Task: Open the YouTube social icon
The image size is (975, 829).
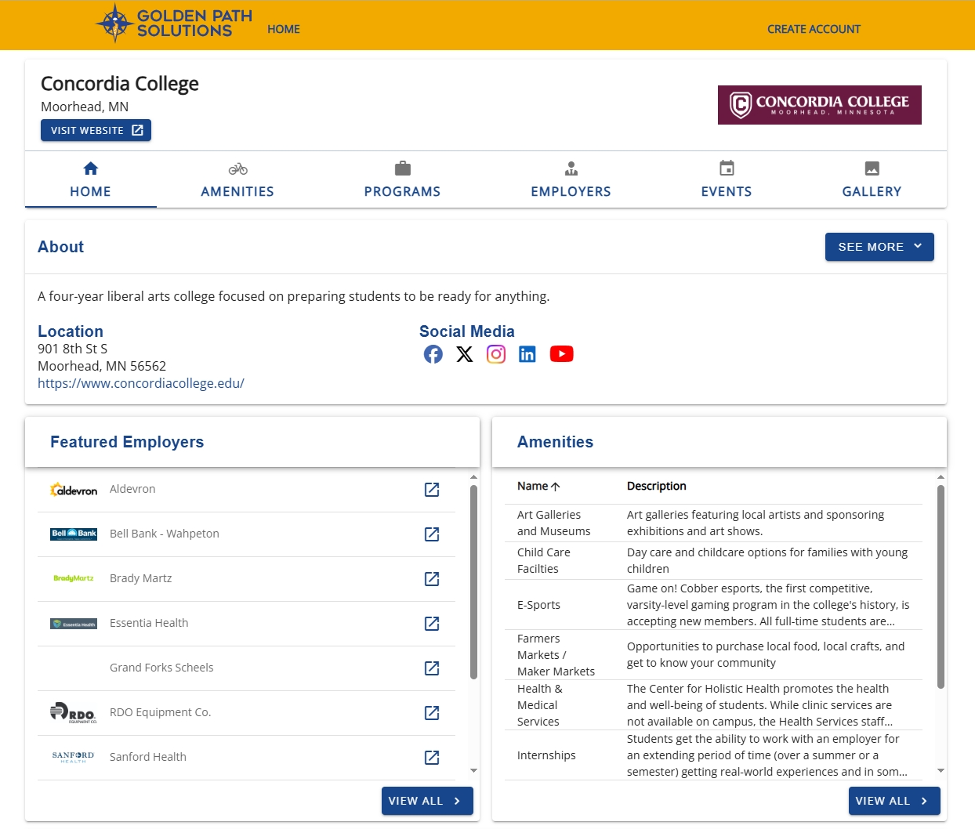Action: pyautogui.click(x=561, y=354)
